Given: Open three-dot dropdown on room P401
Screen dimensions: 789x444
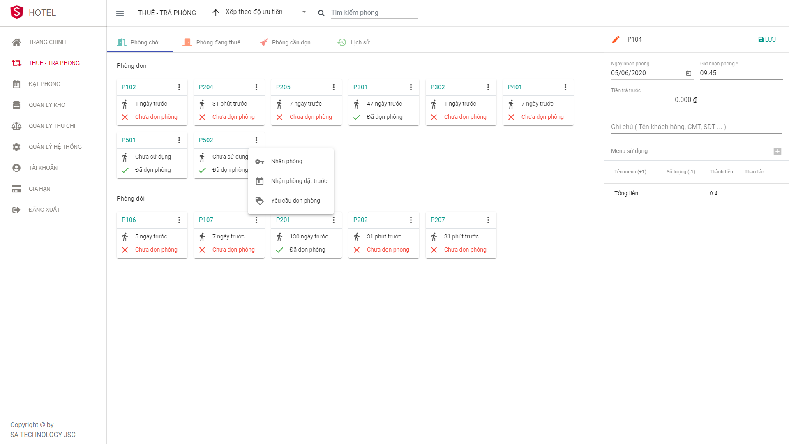Looking at the screenshot, I should click(565, 87).
